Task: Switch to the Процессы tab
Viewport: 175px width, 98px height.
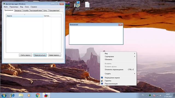Action: 18,11
